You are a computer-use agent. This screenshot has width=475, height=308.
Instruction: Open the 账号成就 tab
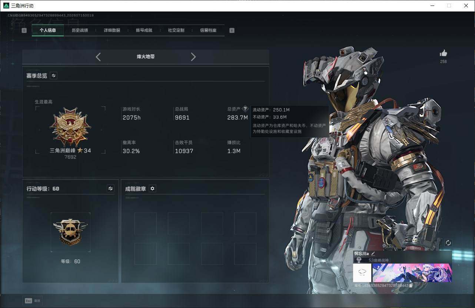pos(144,30)
